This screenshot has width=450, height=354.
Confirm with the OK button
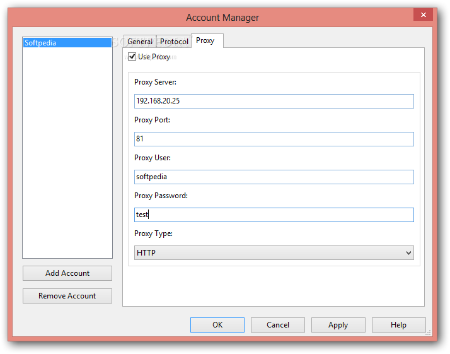[x=217, y=325]
